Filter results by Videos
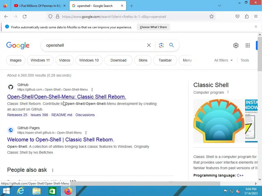Screen dimensions: 262x196 [64, 60]
